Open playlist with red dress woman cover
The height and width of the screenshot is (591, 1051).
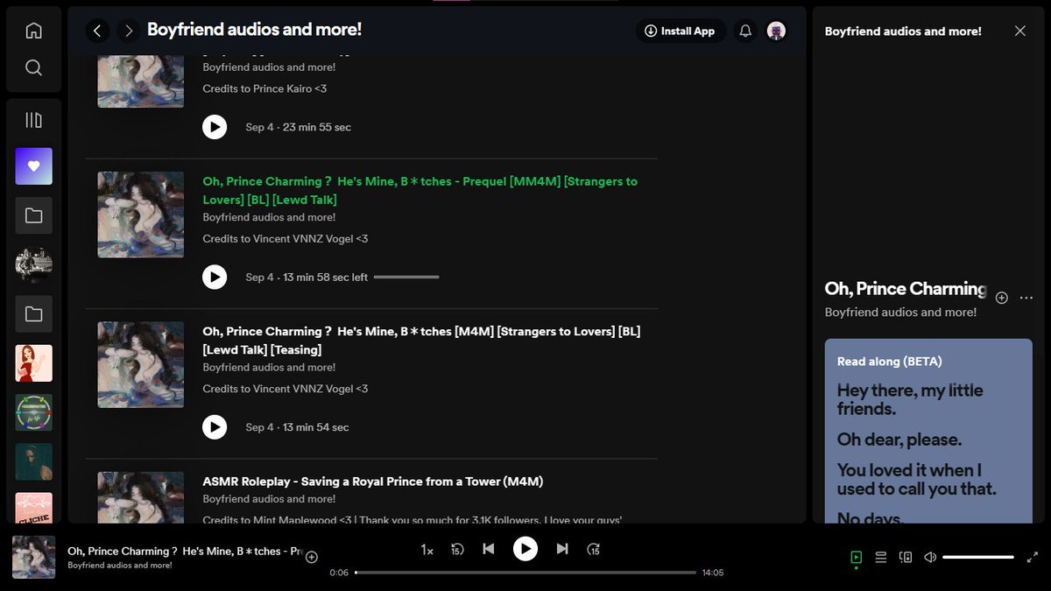33,363
